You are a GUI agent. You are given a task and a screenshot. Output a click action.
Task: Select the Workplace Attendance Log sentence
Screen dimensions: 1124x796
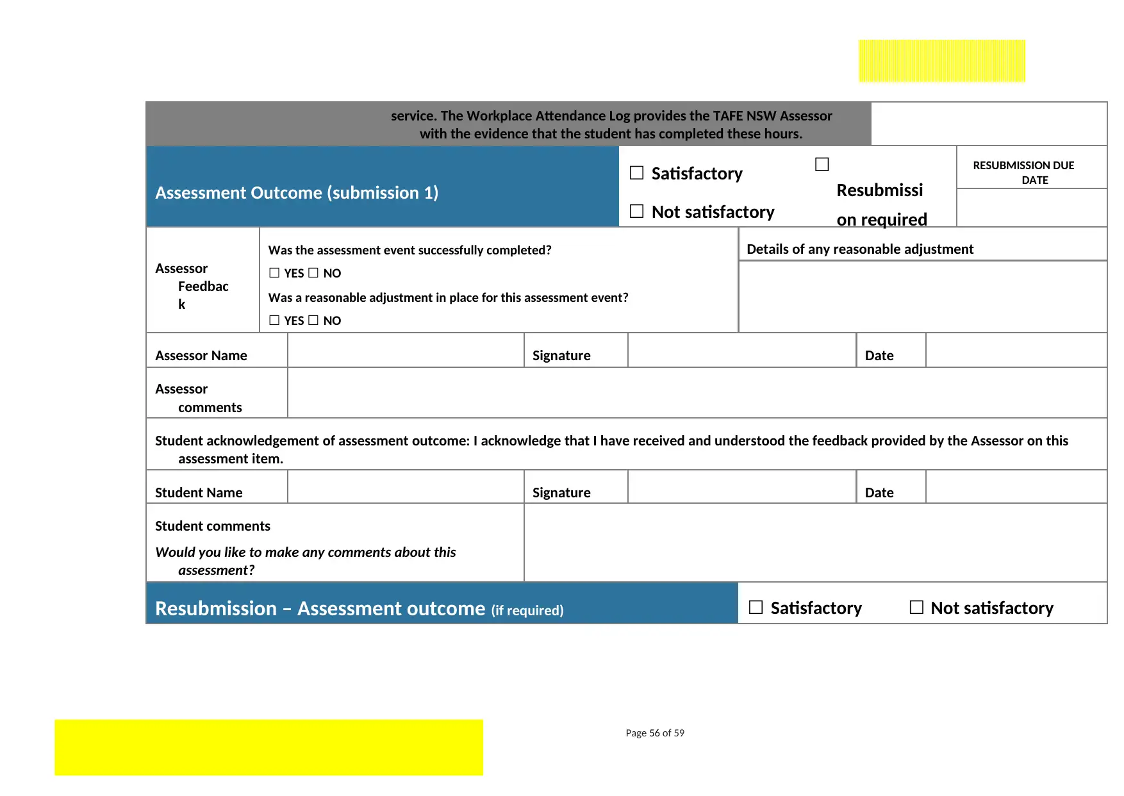(x=611, y=124)
